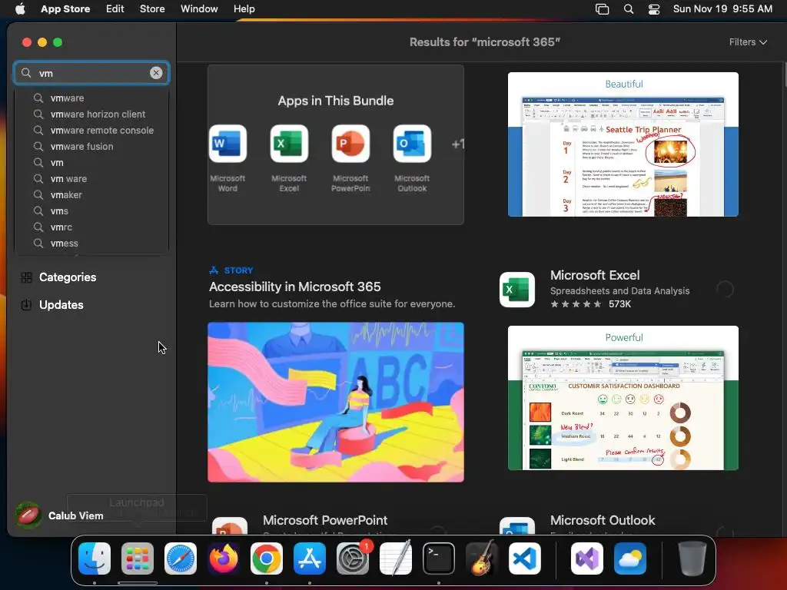Open TextEdit from the Dock
The height and width of the screenshot is (590, 787).
(396, 559)
